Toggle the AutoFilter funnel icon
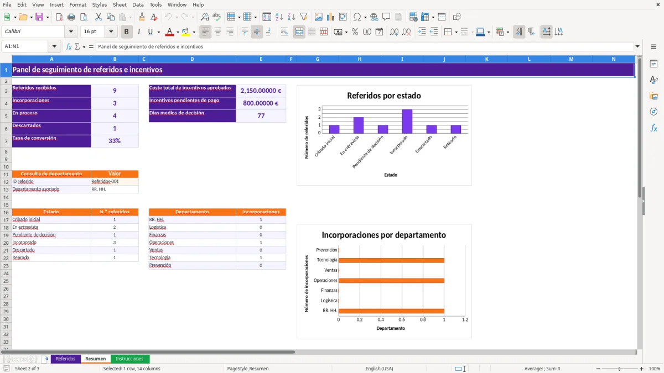 pos(304,17)
